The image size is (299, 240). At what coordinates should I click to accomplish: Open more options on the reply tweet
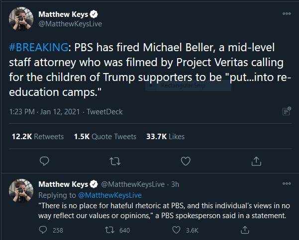pyautogui.click(x=287, y=184)
